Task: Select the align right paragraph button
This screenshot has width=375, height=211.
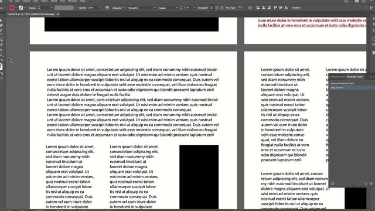Action: coord(221,8)
